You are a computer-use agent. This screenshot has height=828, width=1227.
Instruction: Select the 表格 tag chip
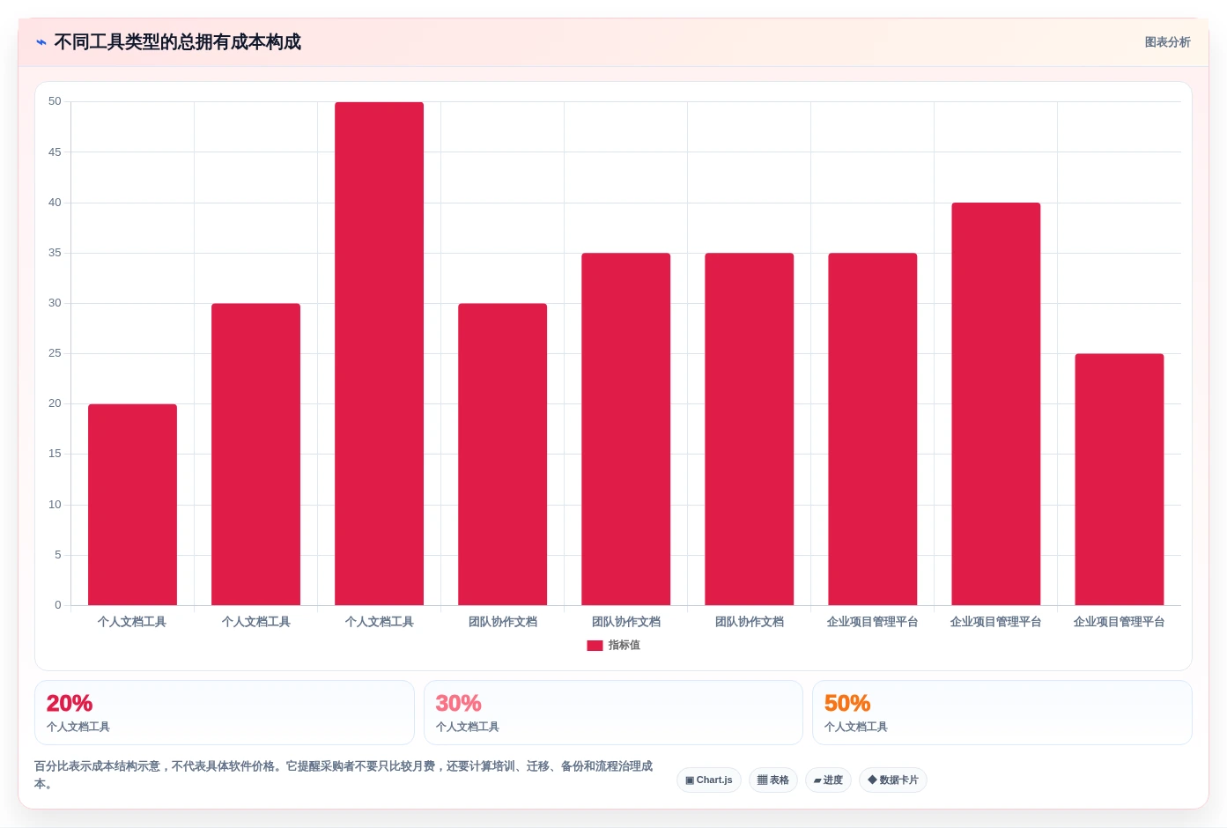773,780
